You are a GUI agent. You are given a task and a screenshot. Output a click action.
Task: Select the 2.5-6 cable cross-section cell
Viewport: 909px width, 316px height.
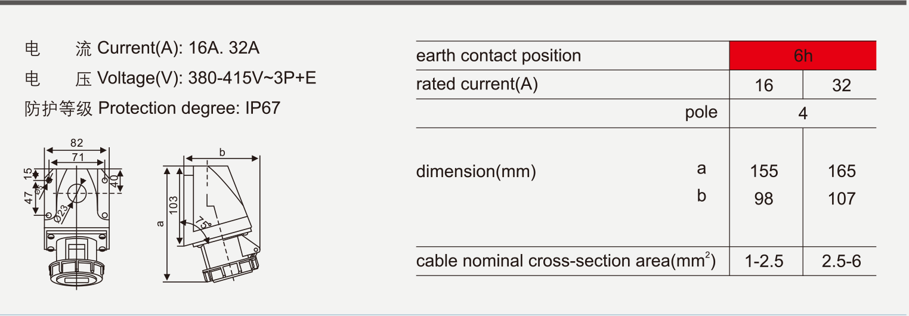[x=841, y=261]
